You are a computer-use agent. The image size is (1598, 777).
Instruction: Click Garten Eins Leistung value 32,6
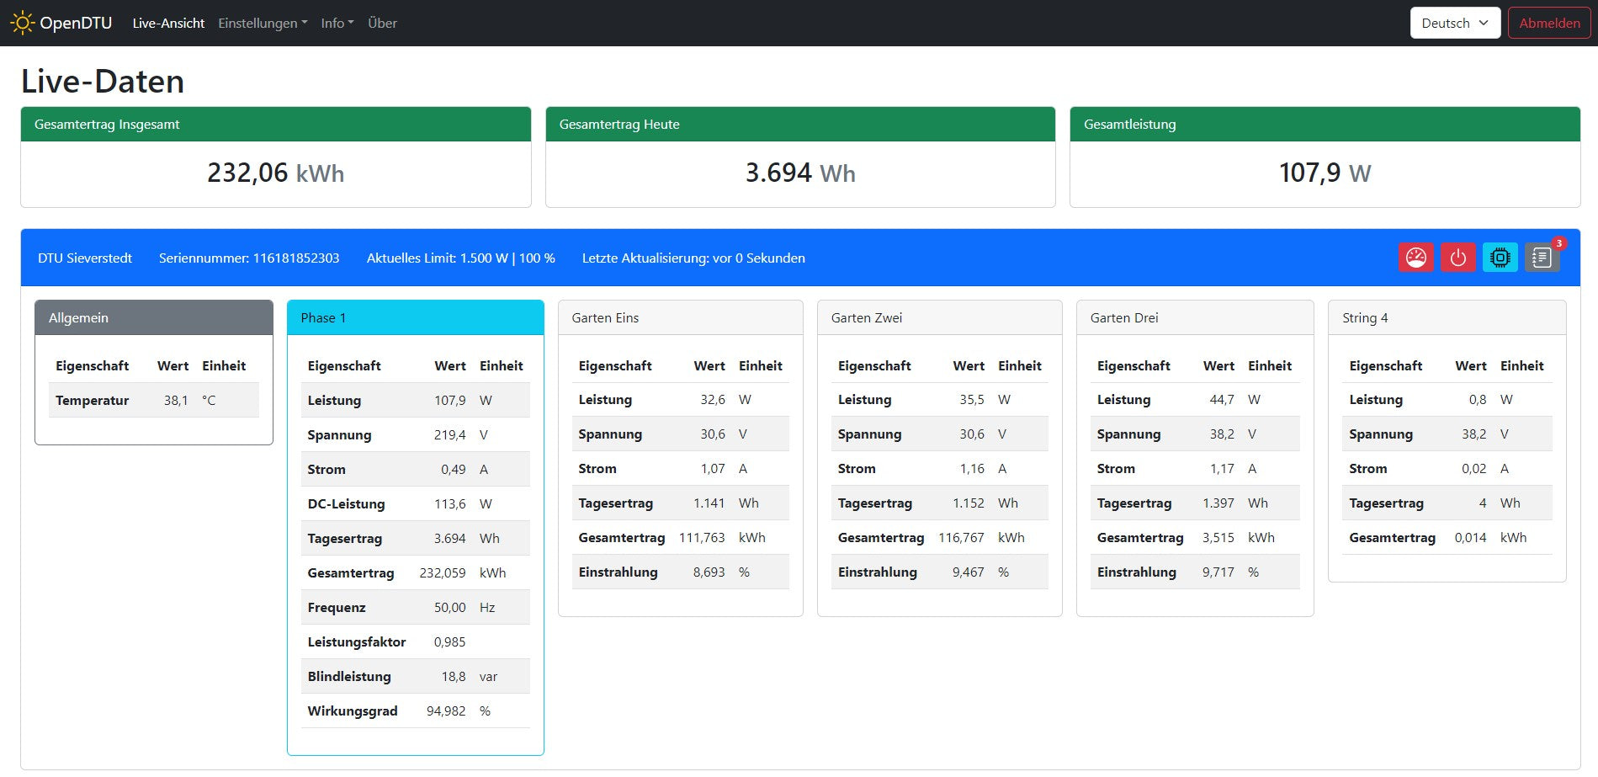point(713,400)
